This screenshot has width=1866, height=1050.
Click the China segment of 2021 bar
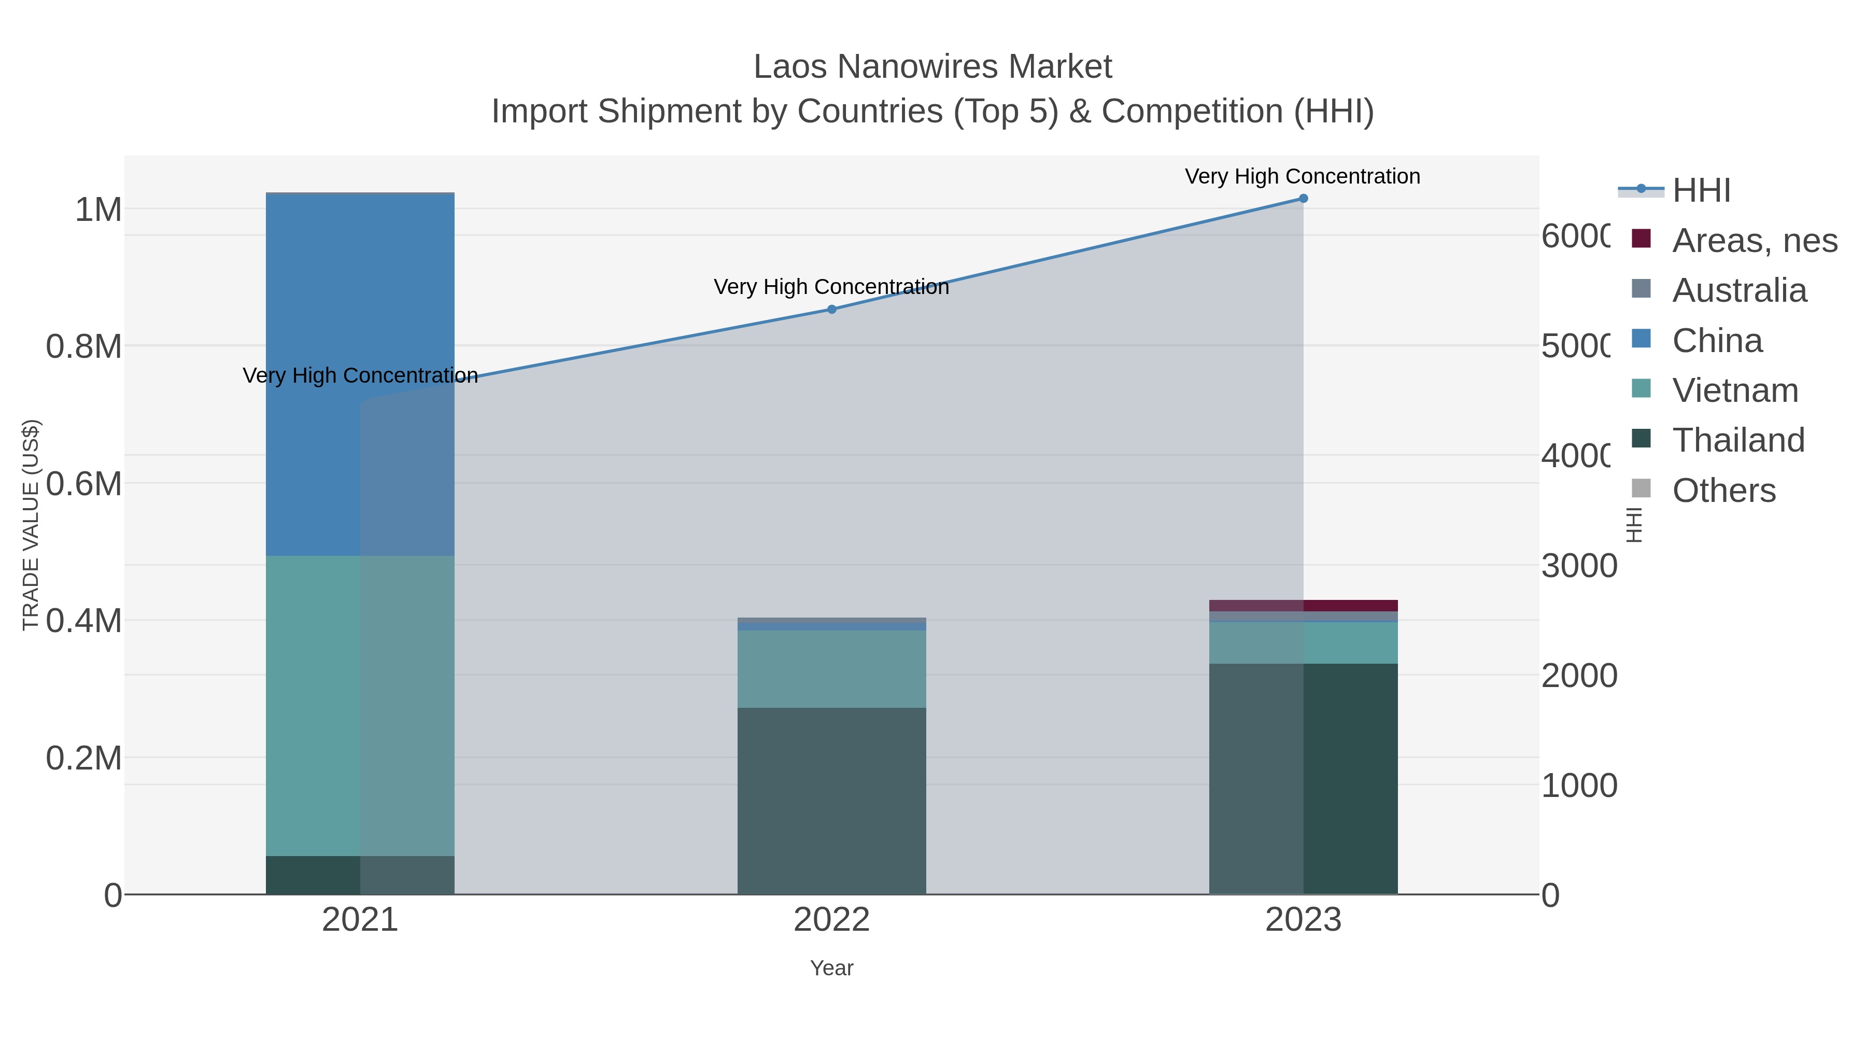360,375
